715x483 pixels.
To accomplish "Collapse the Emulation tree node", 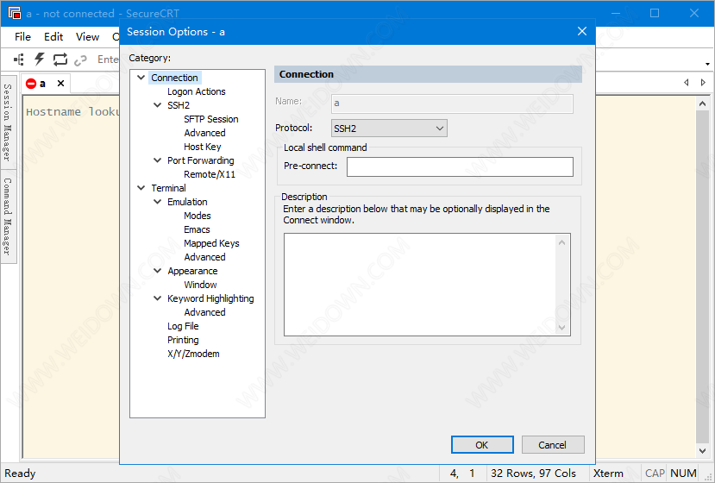I will [157, 202].
